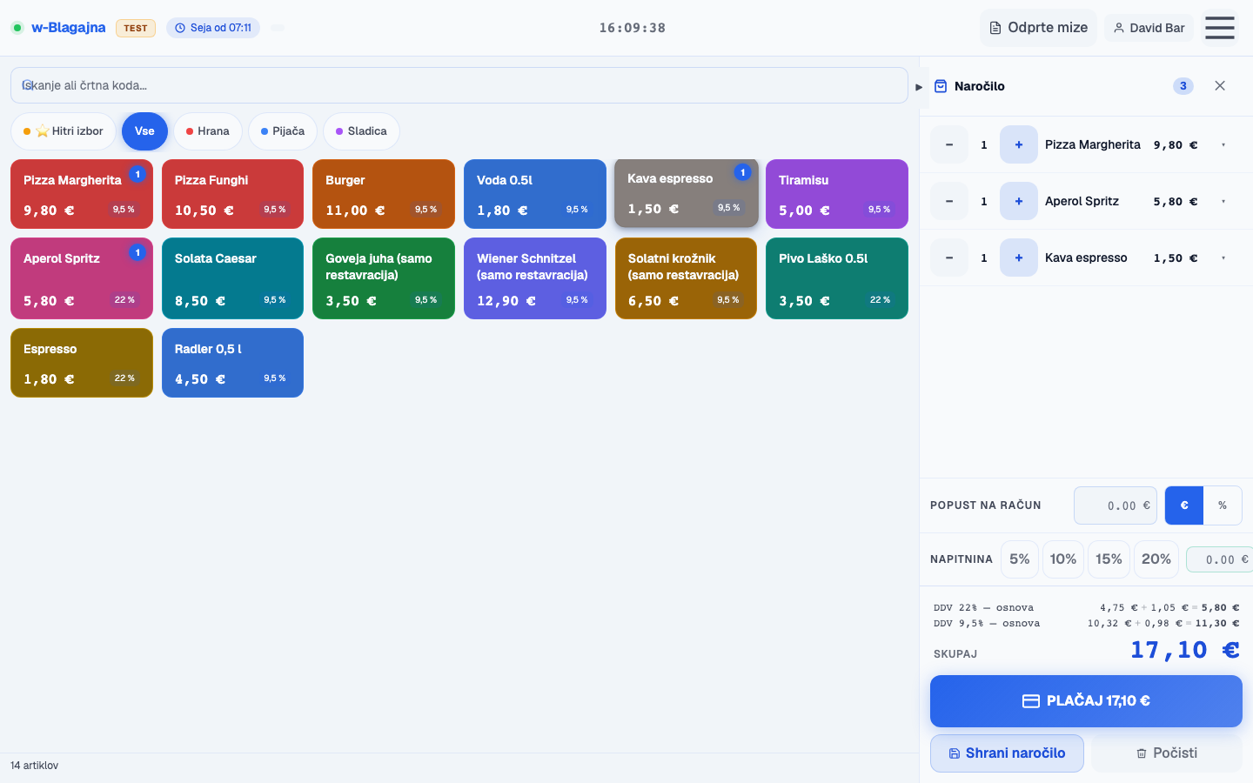Focus the barcode search field
Screen dimensions: 1253x783
click(459, 85)
